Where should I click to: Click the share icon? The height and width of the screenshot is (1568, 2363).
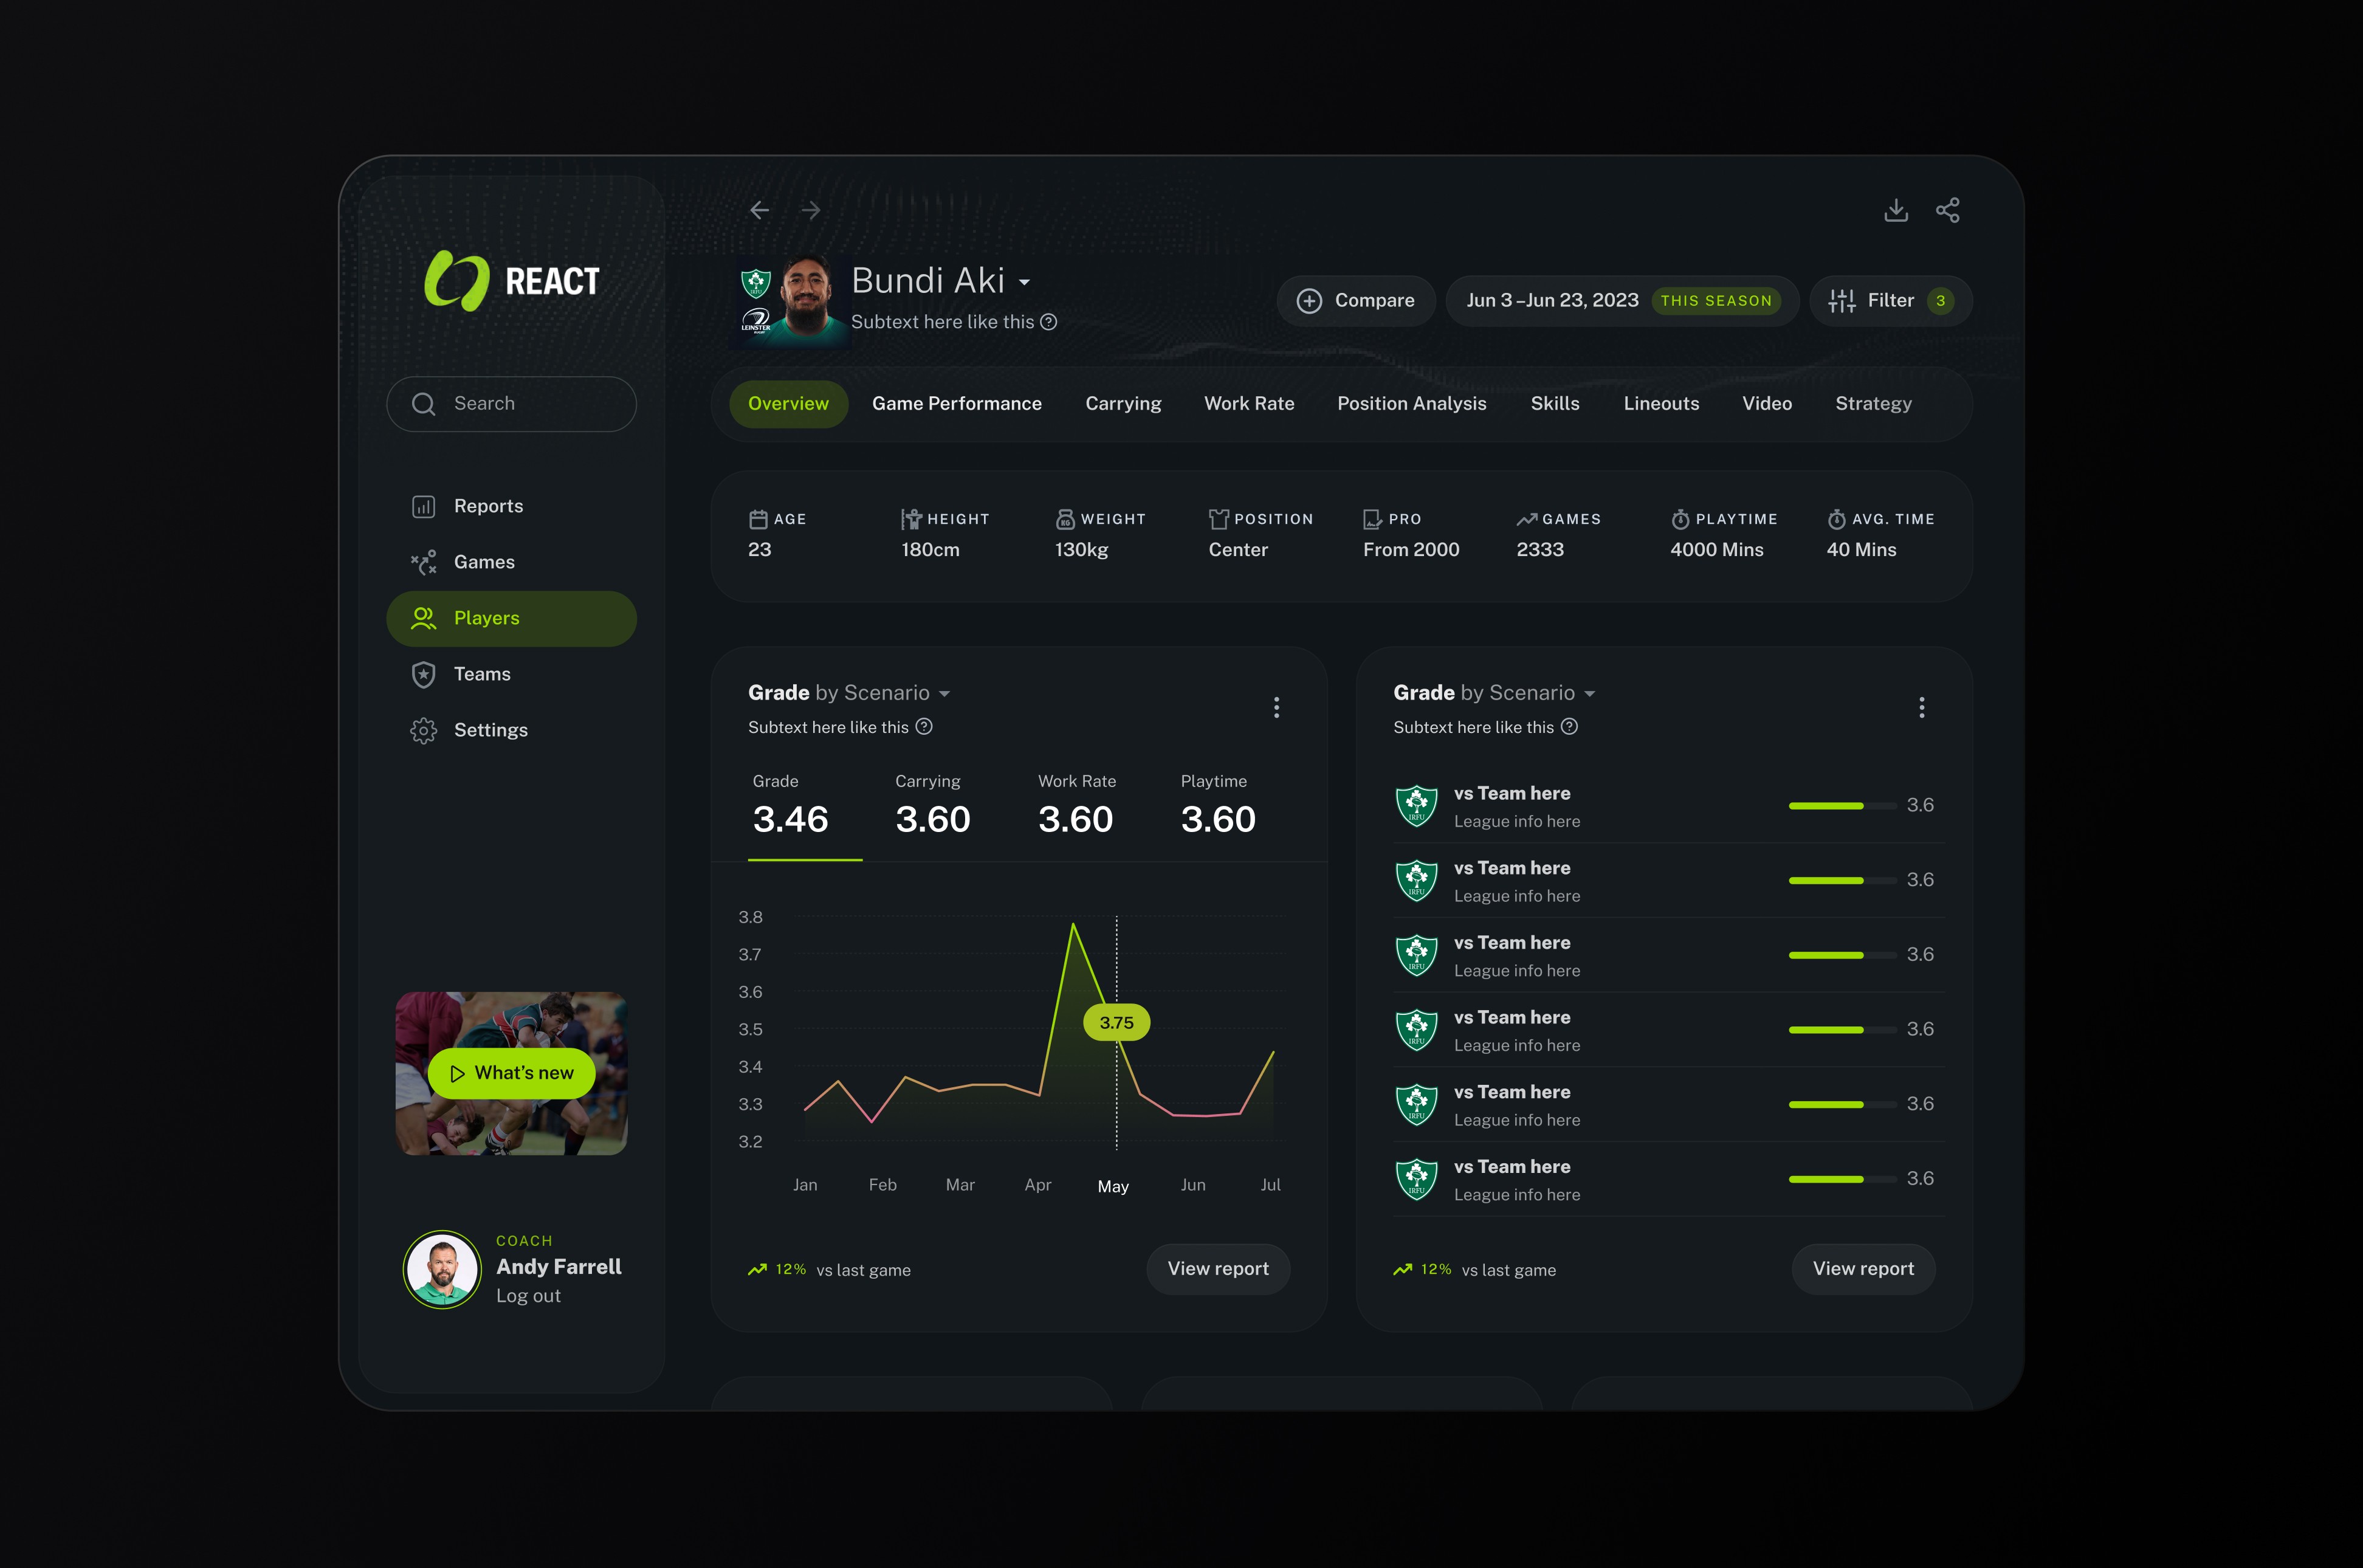1947,210
